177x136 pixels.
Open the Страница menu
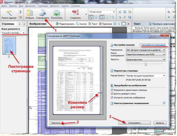coord(43,6)
